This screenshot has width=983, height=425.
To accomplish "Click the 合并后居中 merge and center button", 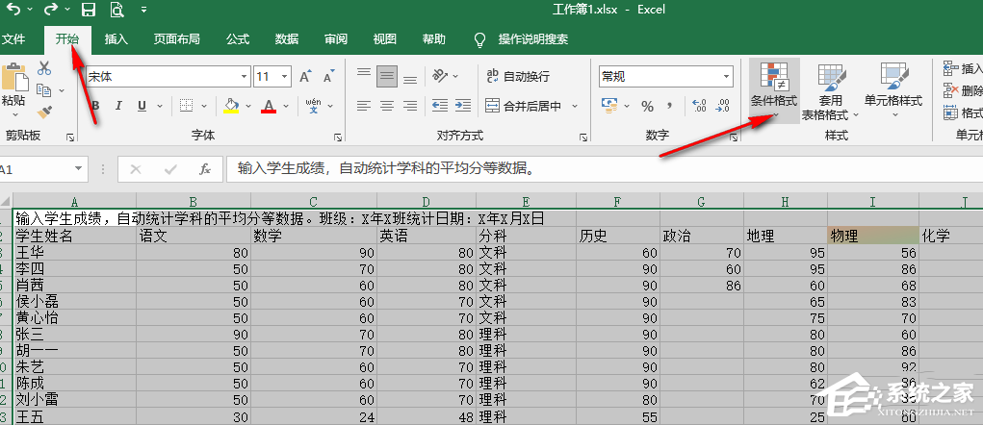I will 524,106.
